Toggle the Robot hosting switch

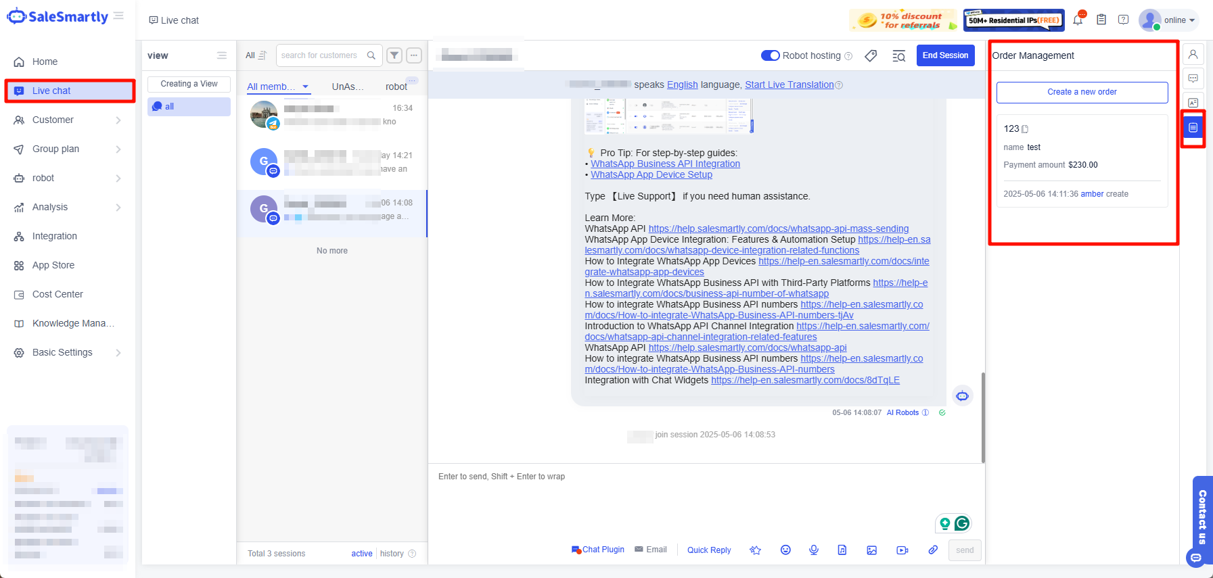coord(770,55)
